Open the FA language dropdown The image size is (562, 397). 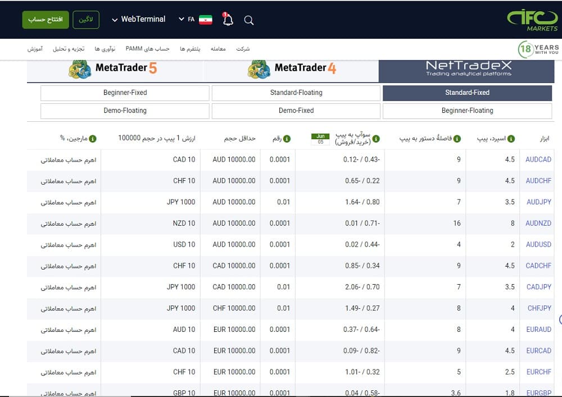(187, 19)
